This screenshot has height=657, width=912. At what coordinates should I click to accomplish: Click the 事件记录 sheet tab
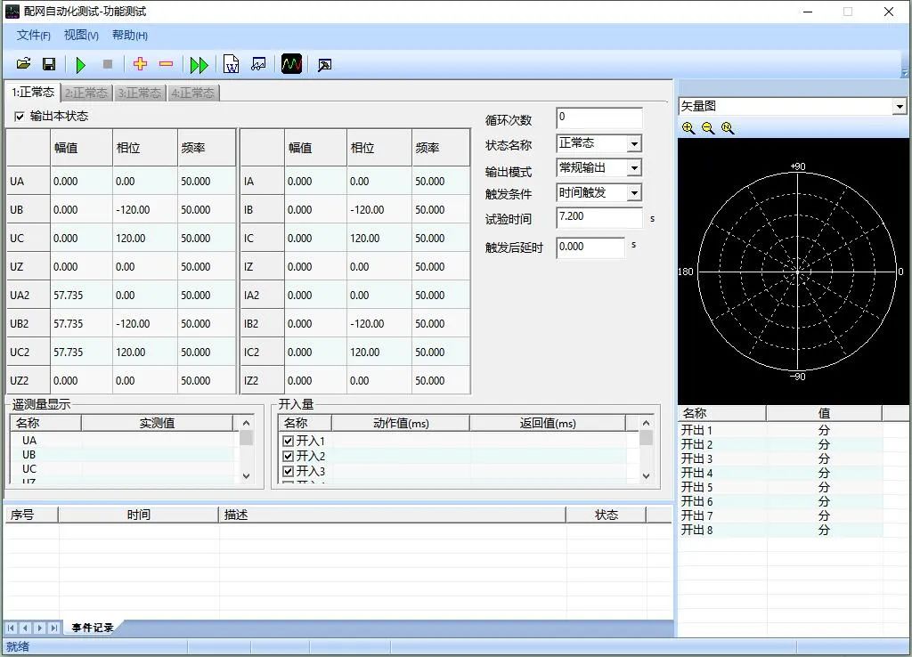click(93, 628)
